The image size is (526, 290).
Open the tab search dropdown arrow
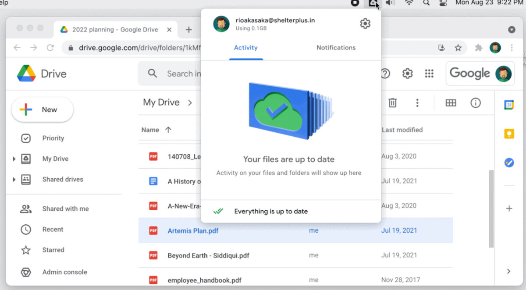pos(512,29)
